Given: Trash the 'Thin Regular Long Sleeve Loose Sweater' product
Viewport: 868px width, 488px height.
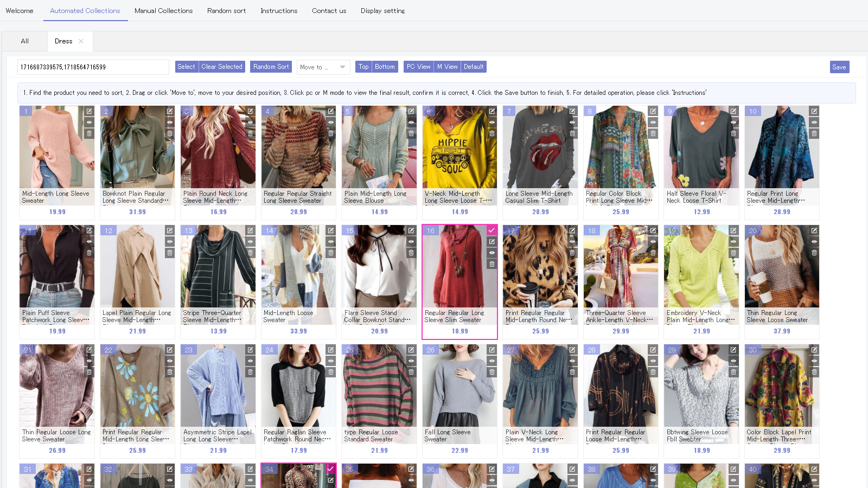Looking at the screenshot, I should (814, 253).
